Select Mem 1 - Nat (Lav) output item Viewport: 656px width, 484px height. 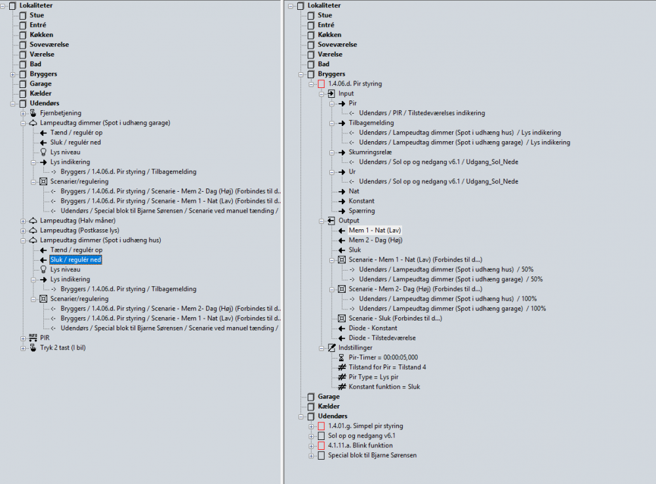[374, 231]
